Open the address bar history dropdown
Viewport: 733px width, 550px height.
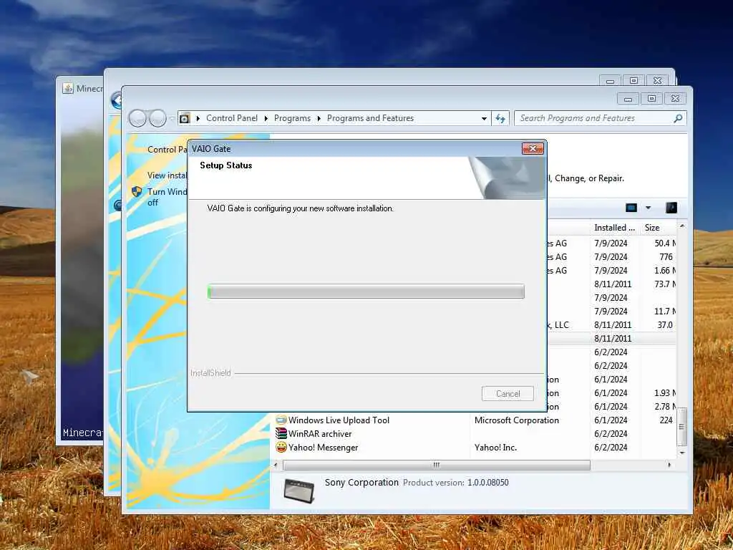click(485, 118)
